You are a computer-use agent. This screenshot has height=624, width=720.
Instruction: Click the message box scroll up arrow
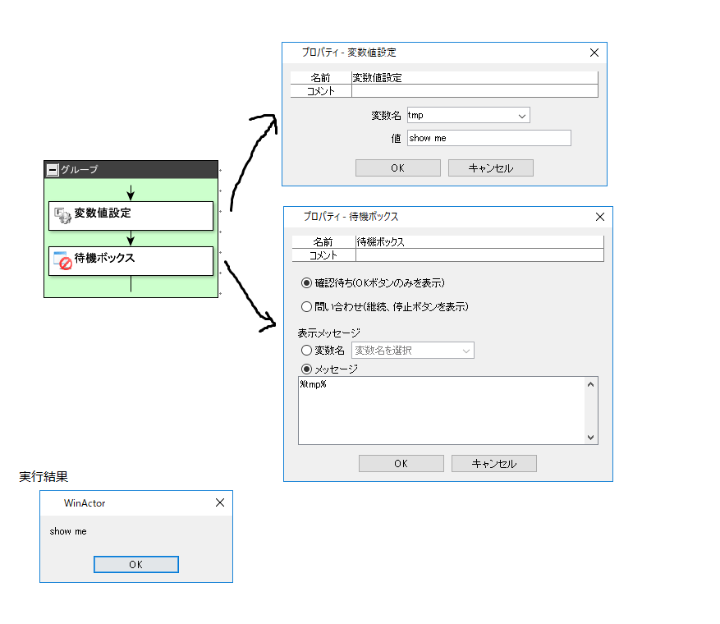(591, 384)
